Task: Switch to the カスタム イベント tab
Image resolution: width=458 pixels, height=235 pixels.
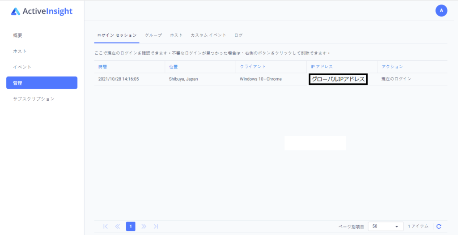Action: 208,35
